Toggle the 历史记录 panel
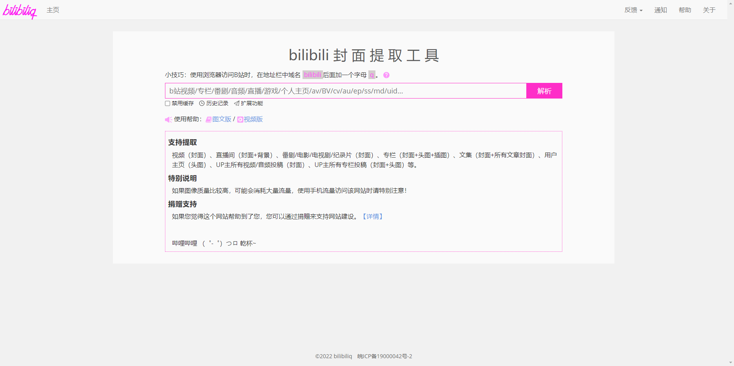The image size is (734, 366). (x=215, y=103)
